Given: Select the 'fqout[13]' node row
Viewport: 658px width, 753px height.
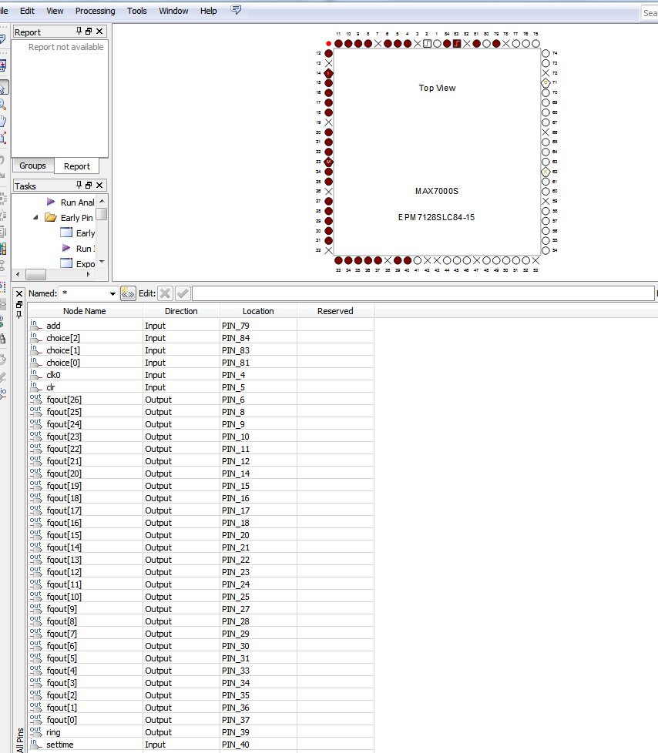Looking at the screenshot, I should (x=201, y=560).
